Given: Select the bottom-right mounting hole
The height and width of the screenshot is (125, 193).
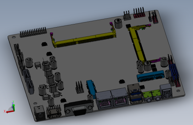Looking at the screenshot, I should click(x=178, y=91).
